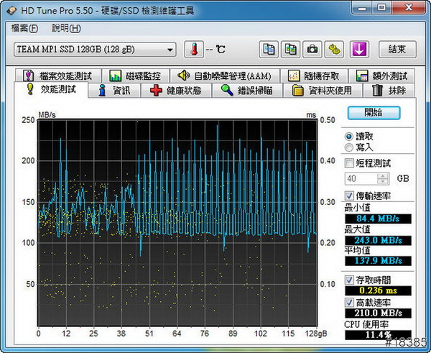Open the 說明 menu
The image size is (431, 353).
pos(66,29)
